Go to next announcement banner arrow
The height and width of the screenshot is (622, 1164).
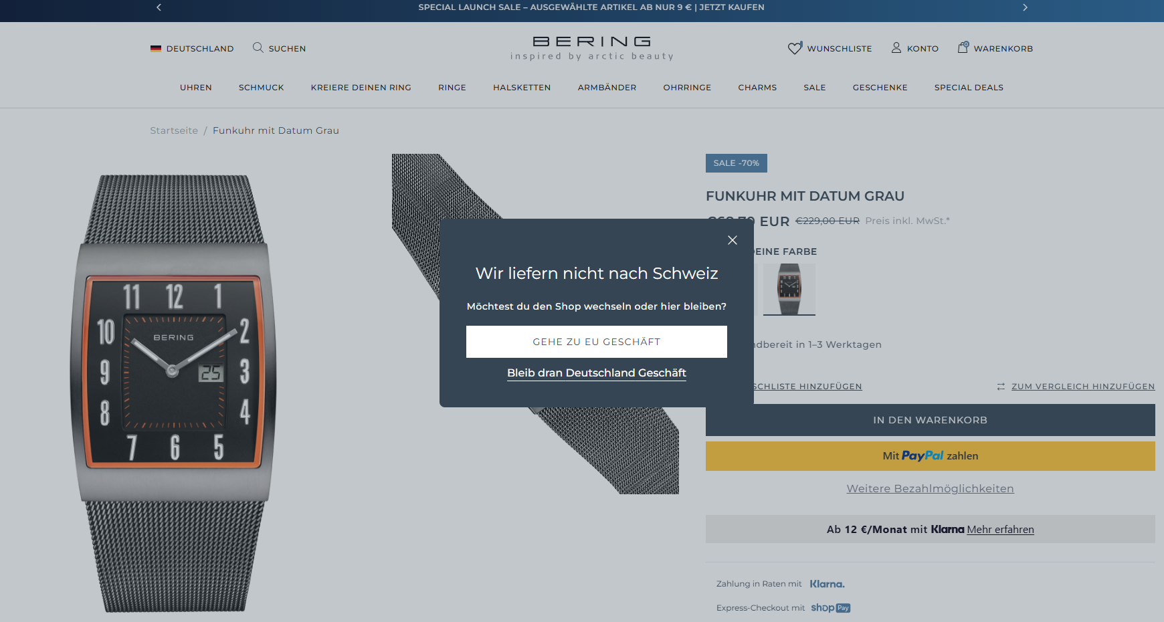tap(1025, 7)
